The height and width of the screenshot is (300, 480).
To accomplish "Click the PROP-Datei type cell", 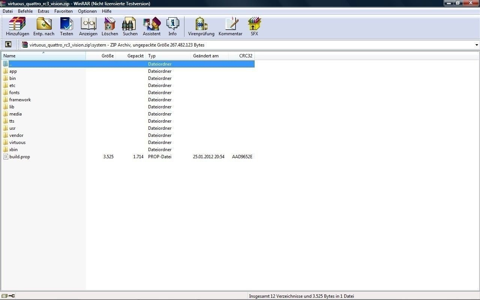I will click(x=160, y=157).
